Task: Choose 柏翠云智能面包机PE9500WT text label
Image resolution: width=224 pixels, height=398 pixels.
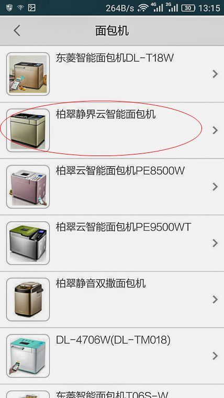Action: coord(124,227)
